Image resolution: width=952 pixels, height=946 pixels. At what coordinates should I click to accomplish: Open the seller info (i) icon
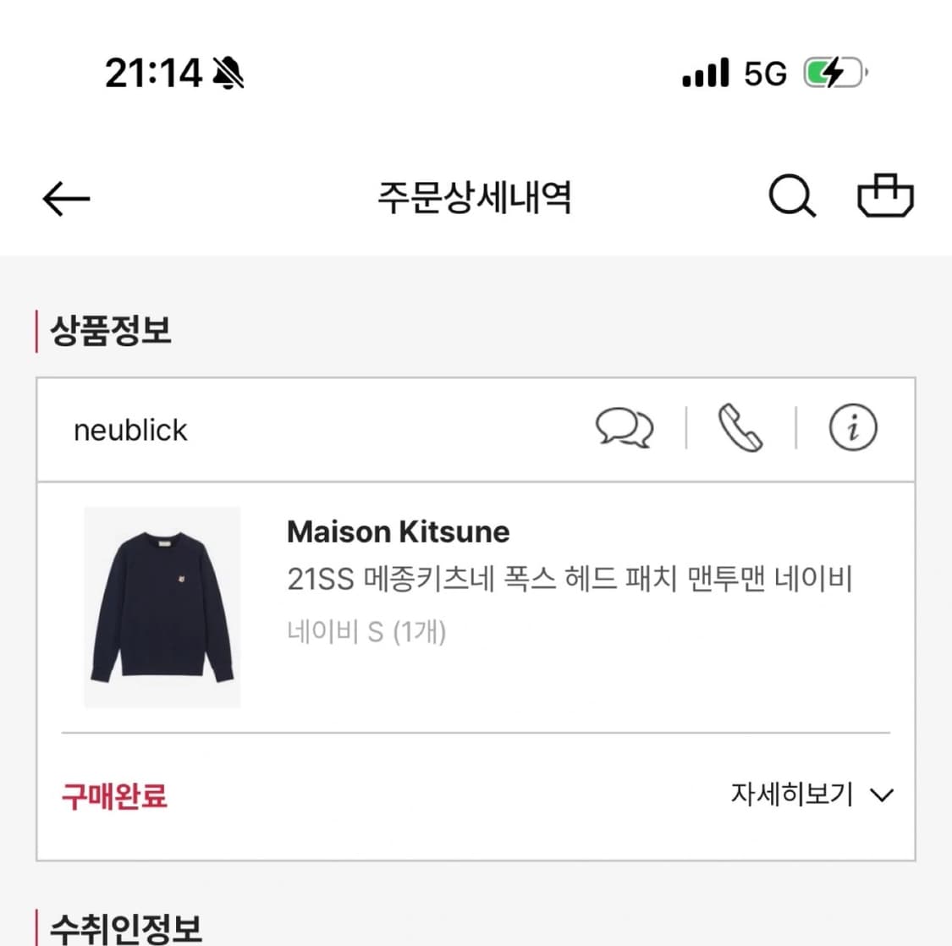(x=852, y=428)
